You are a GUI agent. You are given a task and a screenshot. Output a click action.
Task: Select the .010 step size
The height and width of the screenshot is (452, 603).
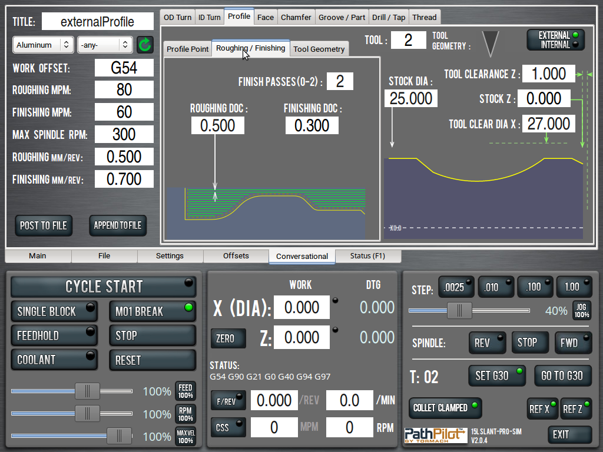(496, 287)
